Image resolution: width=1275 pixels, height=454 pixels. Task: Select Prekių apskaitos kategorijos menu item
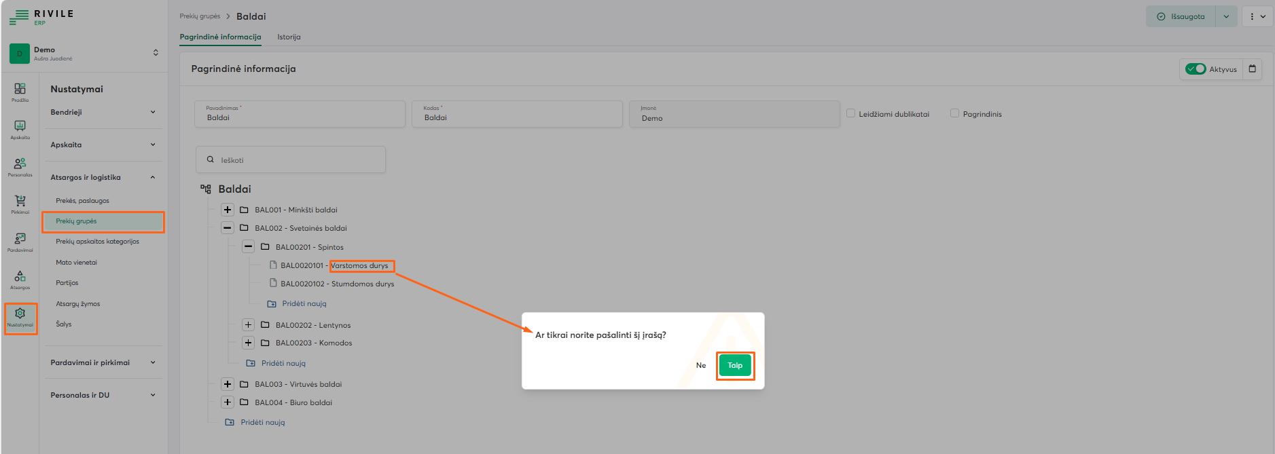(97, 242)
